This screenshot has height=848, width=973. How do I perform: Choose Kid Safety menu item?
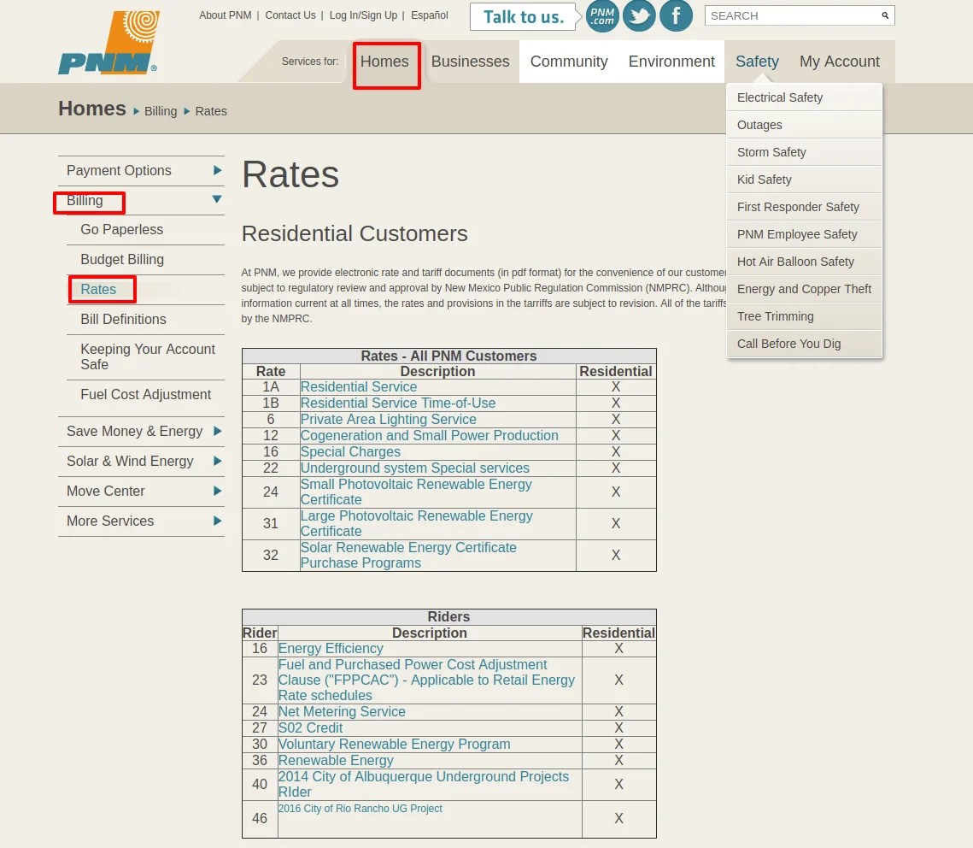[804, 180]
